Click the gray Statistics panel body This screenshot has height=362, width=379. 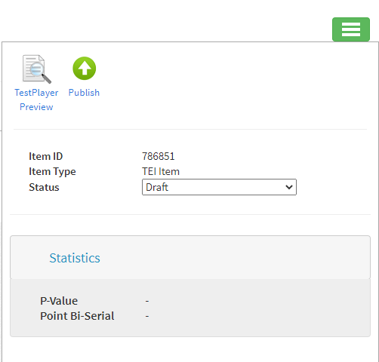tap(190, 308)
